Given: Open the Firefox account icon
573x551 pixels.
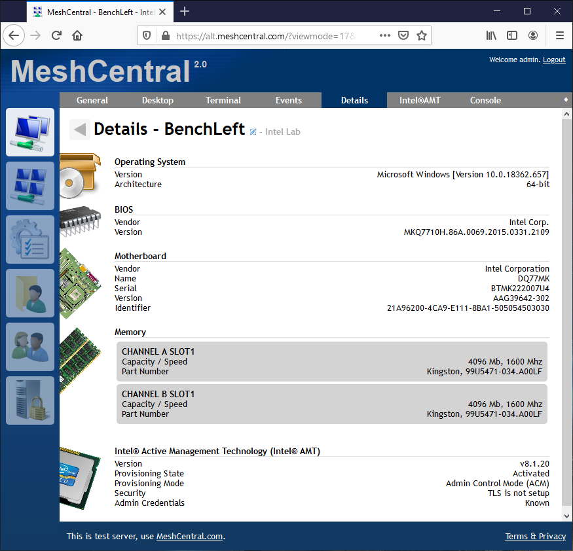Looking at the screenshot, I should pos(533,35).
